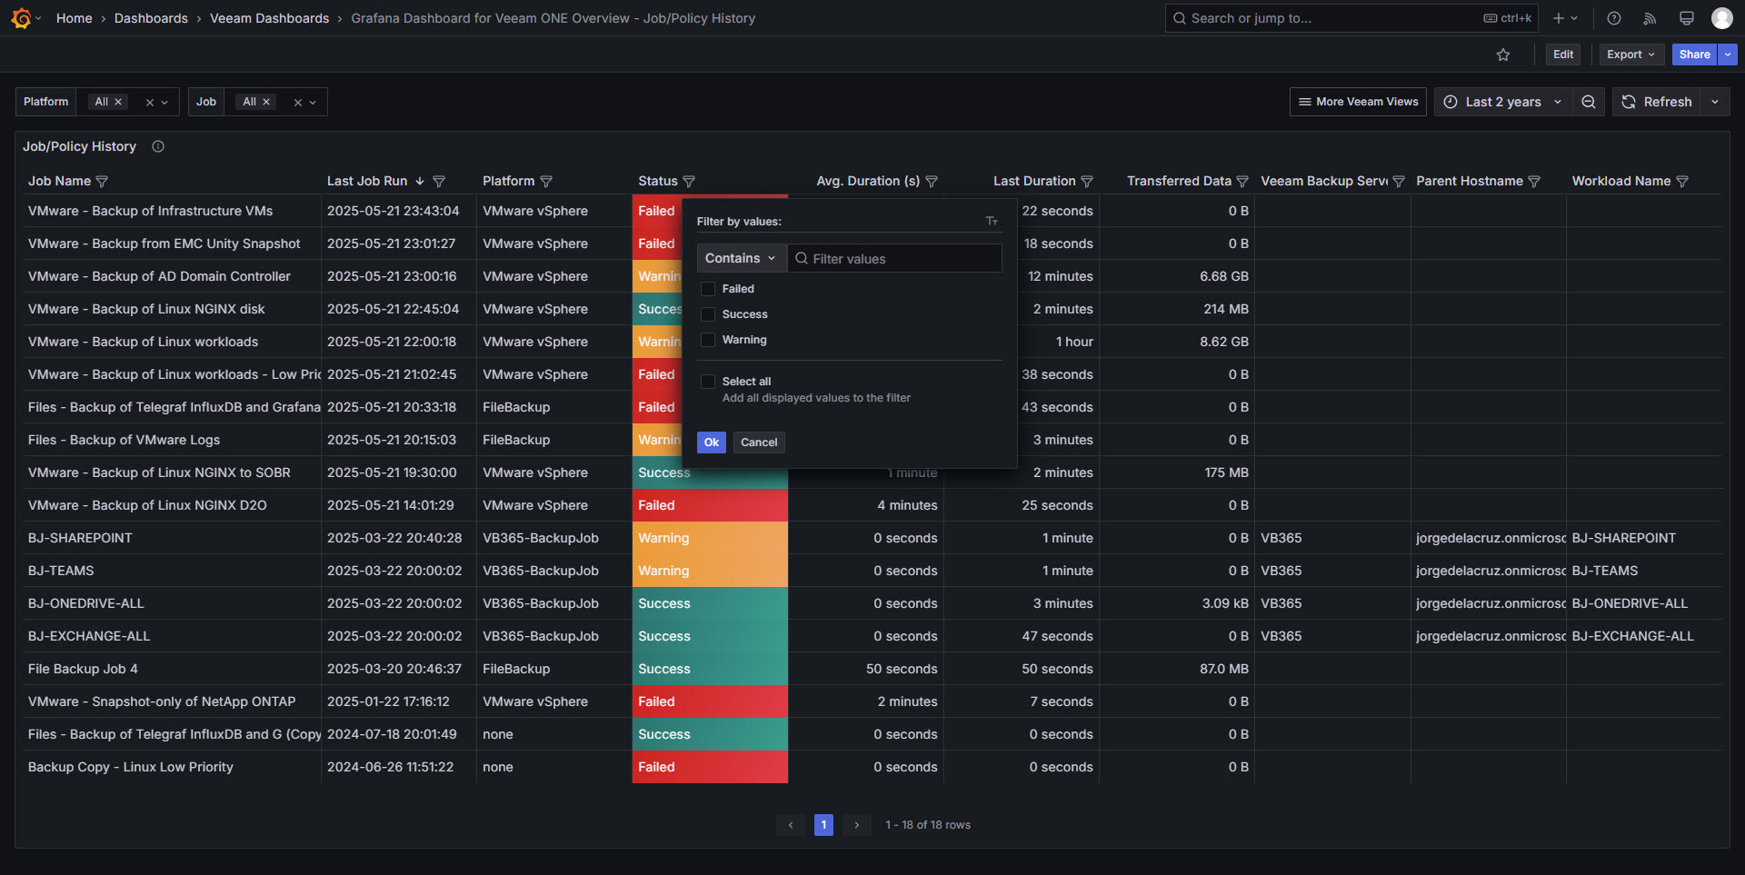Click Success status cell for BJ-ONEDRIVE-ALL
The width and height of the screenshot is (1745, 875).
tap(710, 603)
